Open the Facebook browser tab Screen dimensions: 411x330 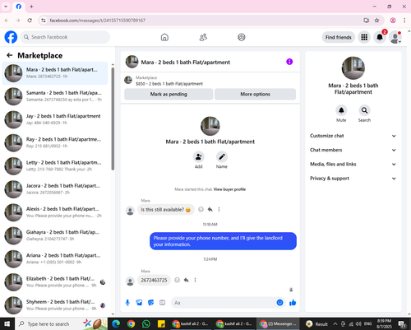tap(19, 7)
